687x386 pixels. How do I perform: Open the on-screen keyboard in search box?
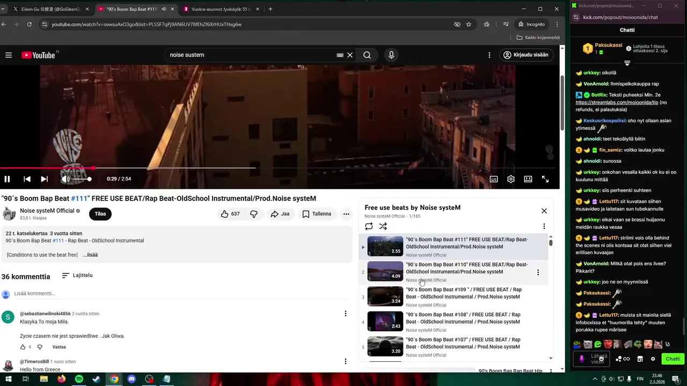click(340, 55)
